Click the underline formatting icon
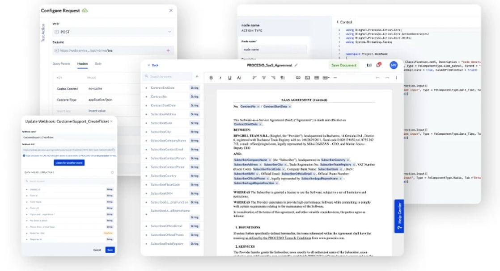The height and width of the screenshot is (271, 500). 229,78
